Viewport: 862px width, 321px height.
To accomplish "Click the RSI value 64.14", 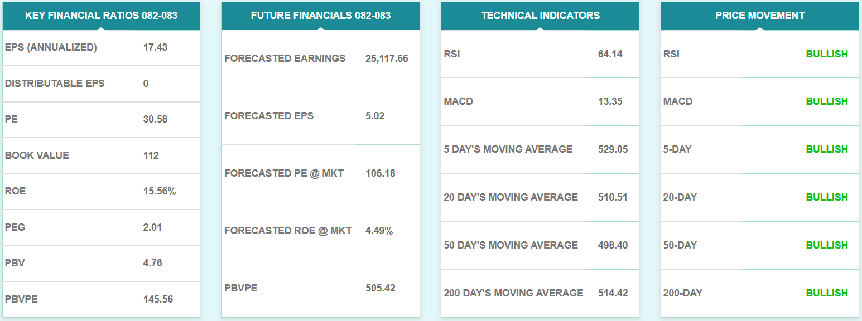I will (x=610, y=54).
